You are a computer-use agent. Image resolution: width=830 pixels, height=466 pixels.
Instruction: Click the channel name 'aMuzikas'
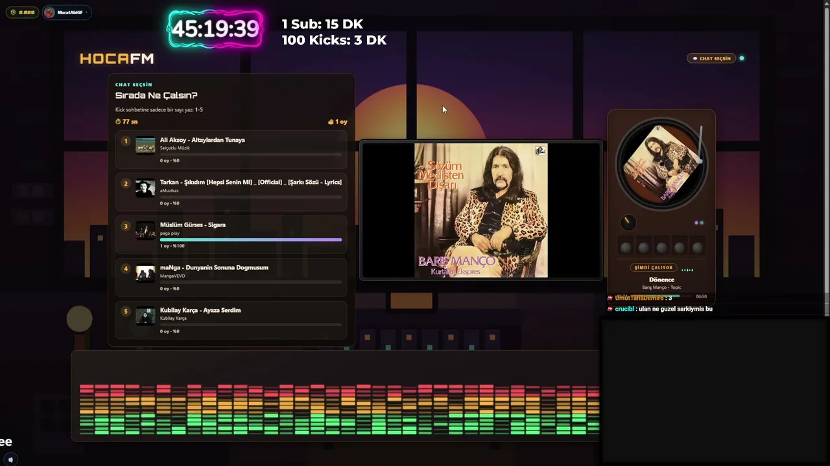pos(169,191)
